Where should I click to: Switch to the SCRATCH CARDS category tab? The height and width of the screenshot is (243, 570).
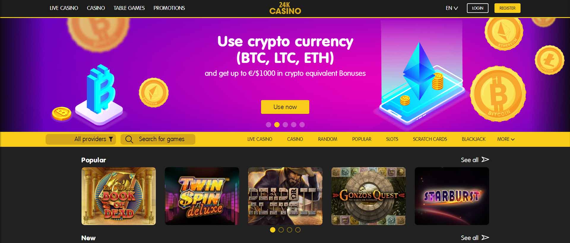coord(430,139)
